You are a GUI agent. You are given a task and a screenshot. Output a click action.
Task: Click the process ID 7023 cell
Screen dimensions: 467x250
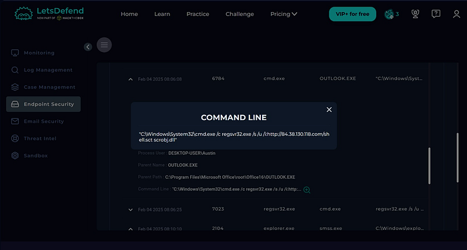point(218,209)
